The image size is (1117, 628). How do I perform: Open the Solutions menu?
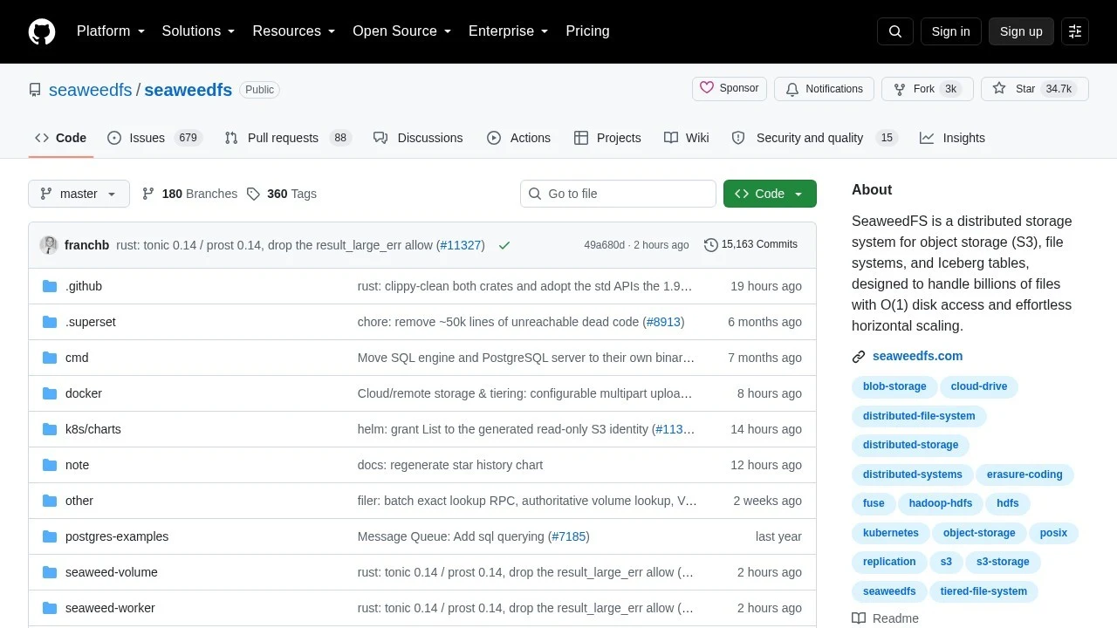point(199,31)
